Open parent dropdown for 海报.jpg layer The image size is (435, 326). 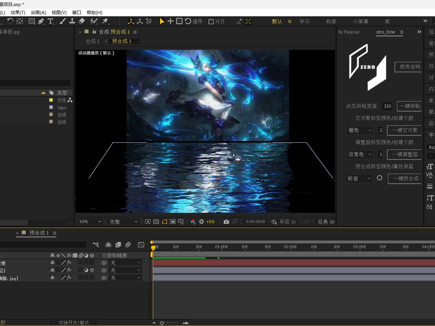125,278
